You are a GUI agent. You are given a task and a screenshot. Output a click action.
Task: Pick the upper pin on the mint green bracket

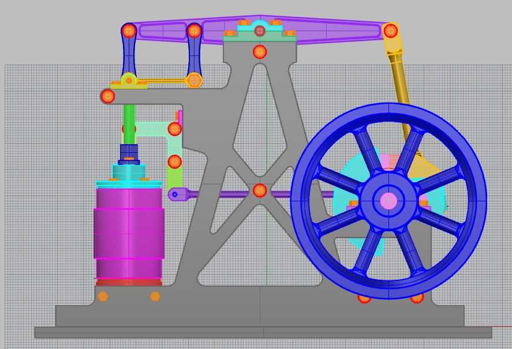click(x=175, y=129)
